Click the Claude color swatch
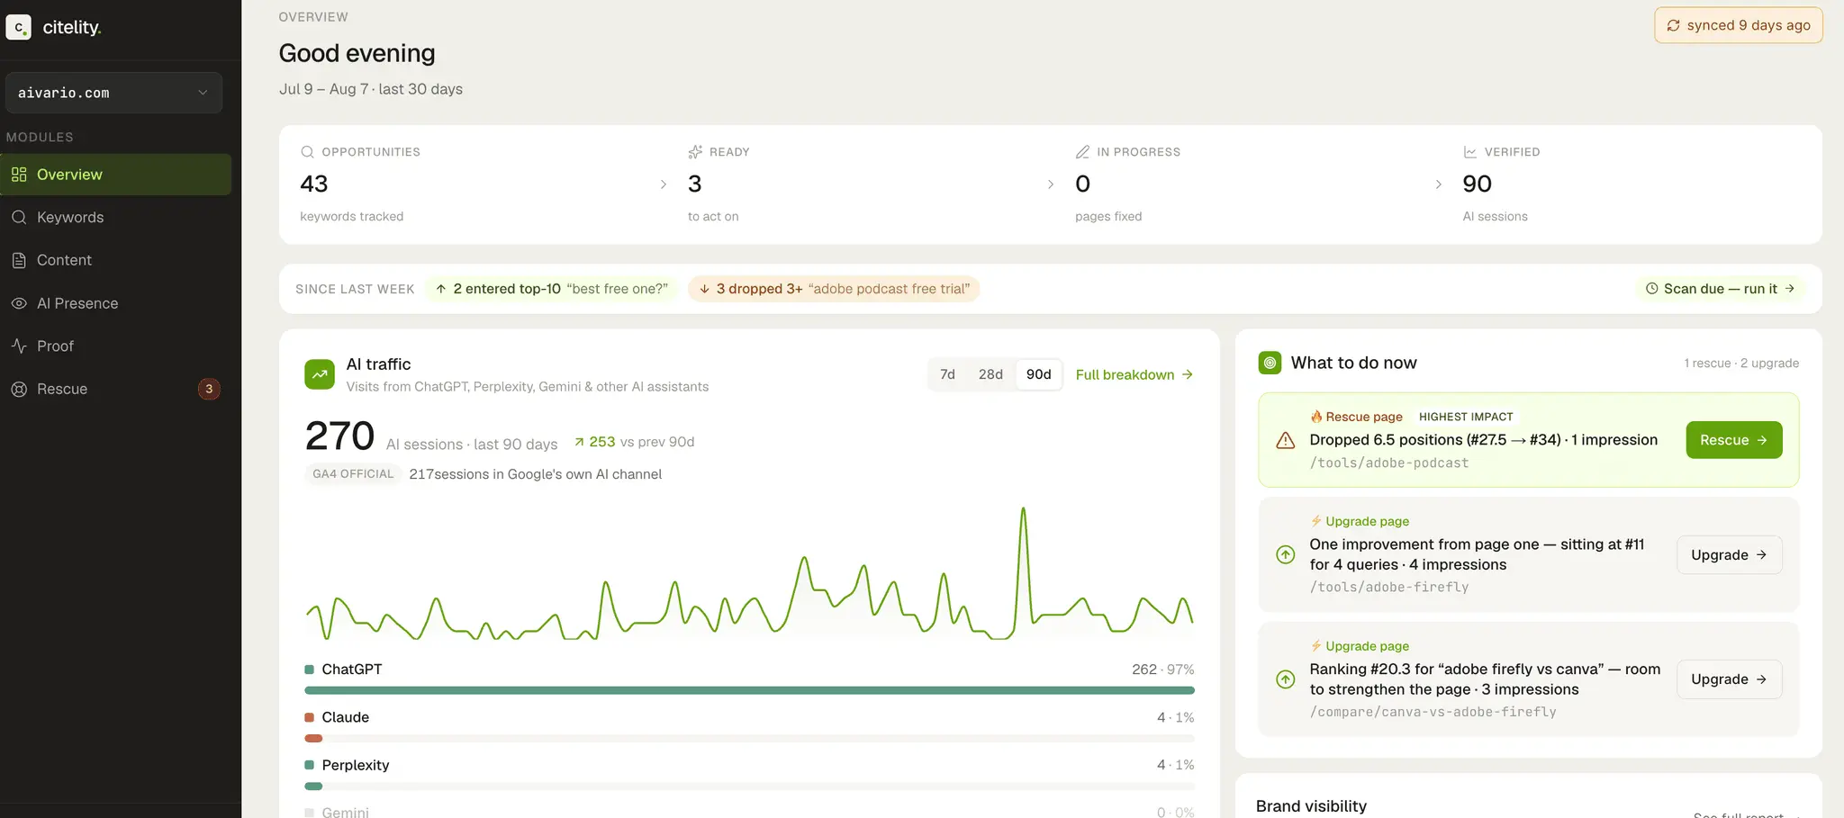Image resolution: width=1844 pixels, height=818 pixels. pos(309,717)
